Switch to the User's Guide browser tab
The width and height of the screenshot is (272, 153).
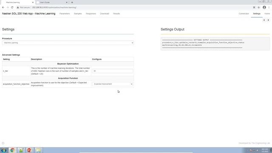[x=52, y=3]
